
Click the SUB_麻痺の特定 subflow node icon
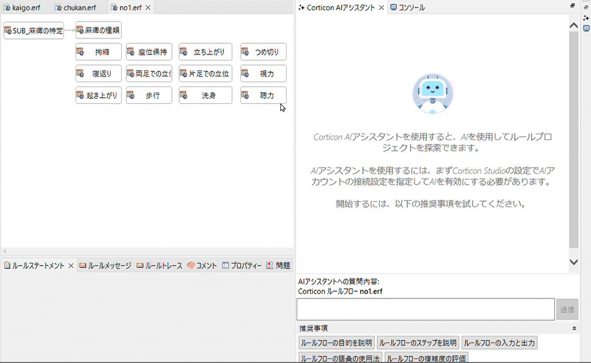[8, 30]
